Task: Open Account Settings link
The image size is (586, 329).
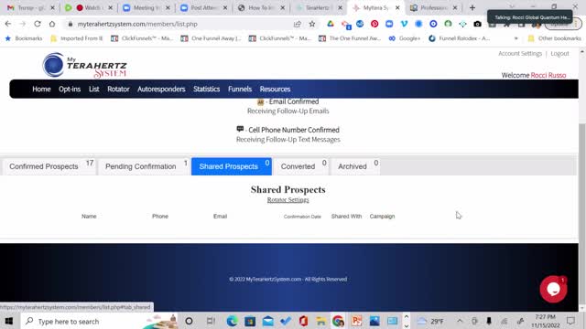Action: coord(520,53)
